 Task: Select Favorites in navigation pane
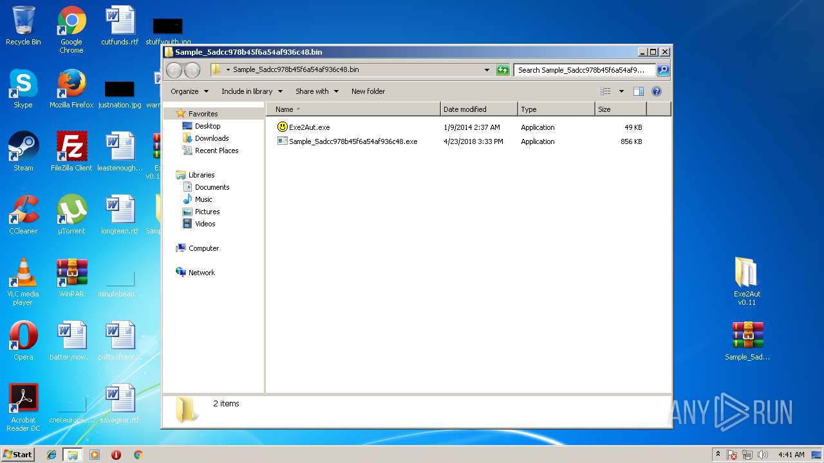point(203,114)
